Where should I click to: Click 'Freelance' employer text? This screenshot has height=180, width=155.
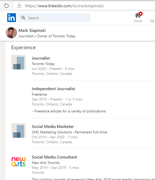click(39, 94)
